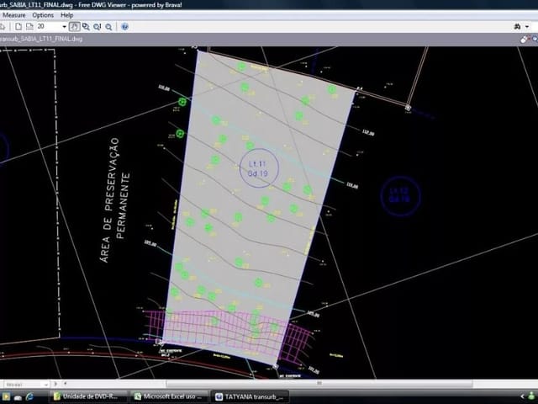Switch to Microsoft Excel taskbar window
The width and height of the screenshot is (538, 404).
click(x=170, y=396)
